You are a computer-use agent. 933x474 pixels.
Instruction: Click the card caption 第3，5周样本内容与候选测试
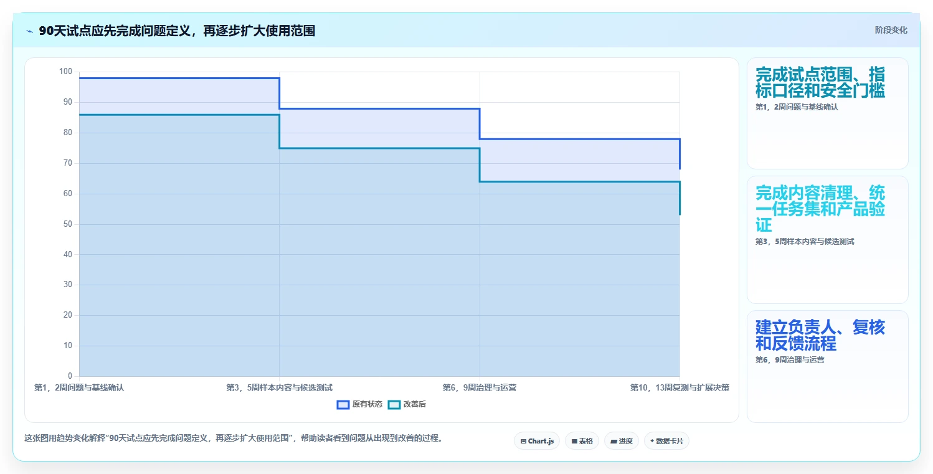click(805, 242)
